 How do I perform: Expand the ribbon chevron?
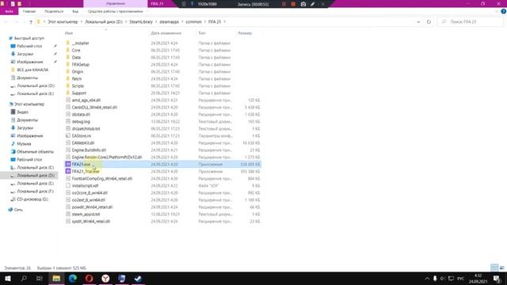click(497, 11)
